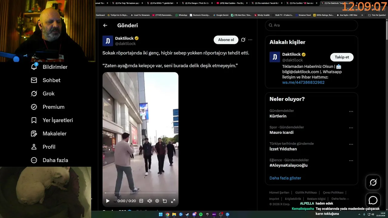Open Streamer Panel bookmark
Image resolution: width=388 pixels, height=218 pixels.
pyautogui.click(x=303, y=15)
